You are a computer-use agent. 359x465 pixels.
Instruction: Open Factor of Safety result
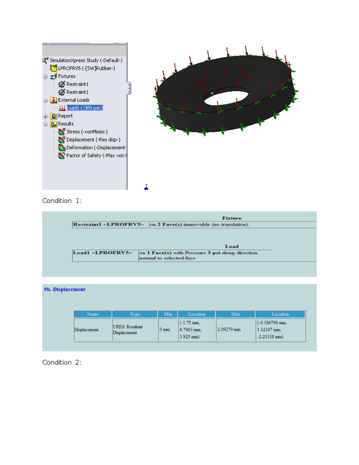[x=96, y=155]
